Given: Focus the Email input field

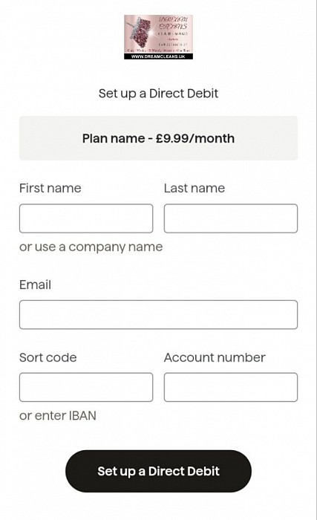Looking at the screenshot, I should tap(159, 314).
